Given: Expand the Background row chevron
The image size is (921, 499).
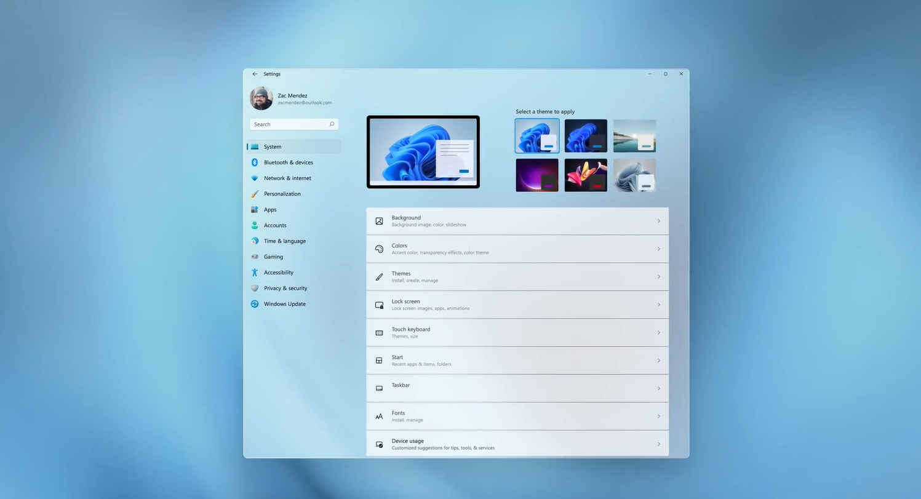Looking at the screenshot, I should [x=659, y=221].
